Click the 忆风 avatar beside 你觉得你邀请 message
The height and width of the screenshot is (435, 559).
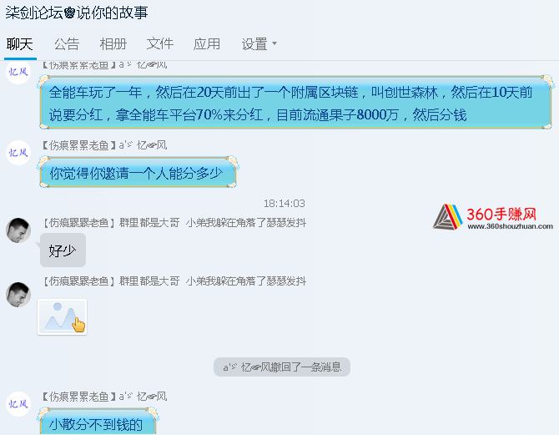[x=18, y=153]
